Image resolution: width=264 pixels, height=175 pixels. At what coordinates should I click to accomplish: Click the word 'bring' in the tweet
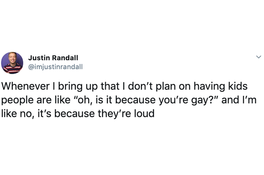[71, 86]
